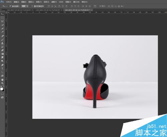Select the Horizontal Type tool
This screenshot has height=137, width=167.
[2, 69]
